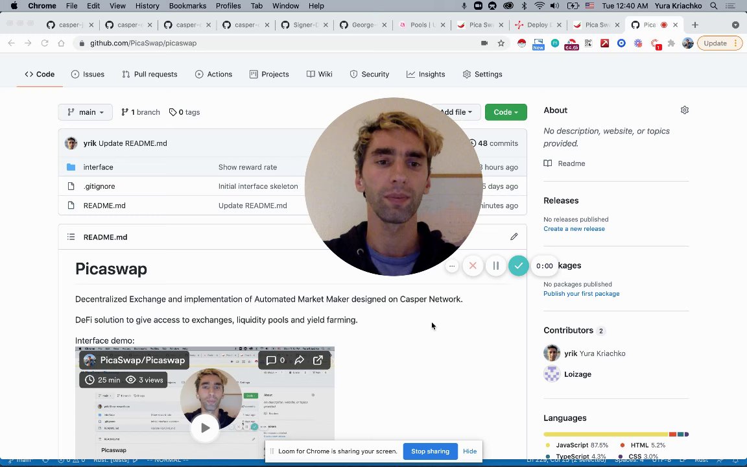Click 'Initial interface skeleton' commit message
The width and height of the screenshot is (747, 467).
[258, 186]
